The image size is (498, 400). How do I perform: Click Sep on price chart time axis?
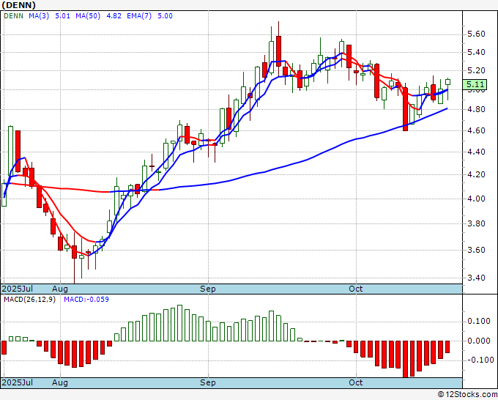pos(208,289)
